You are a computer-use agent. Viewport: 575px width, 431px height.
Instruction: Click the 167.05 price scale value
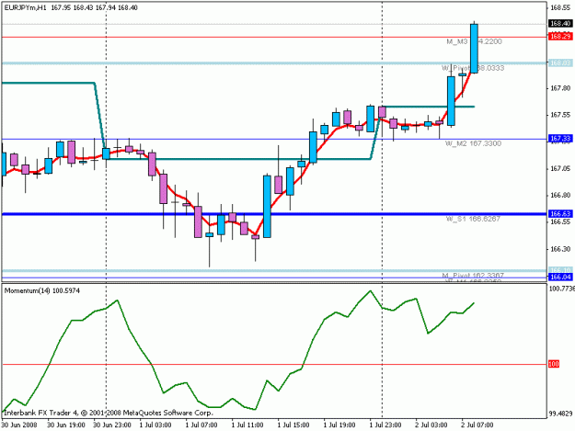(560, 168)
